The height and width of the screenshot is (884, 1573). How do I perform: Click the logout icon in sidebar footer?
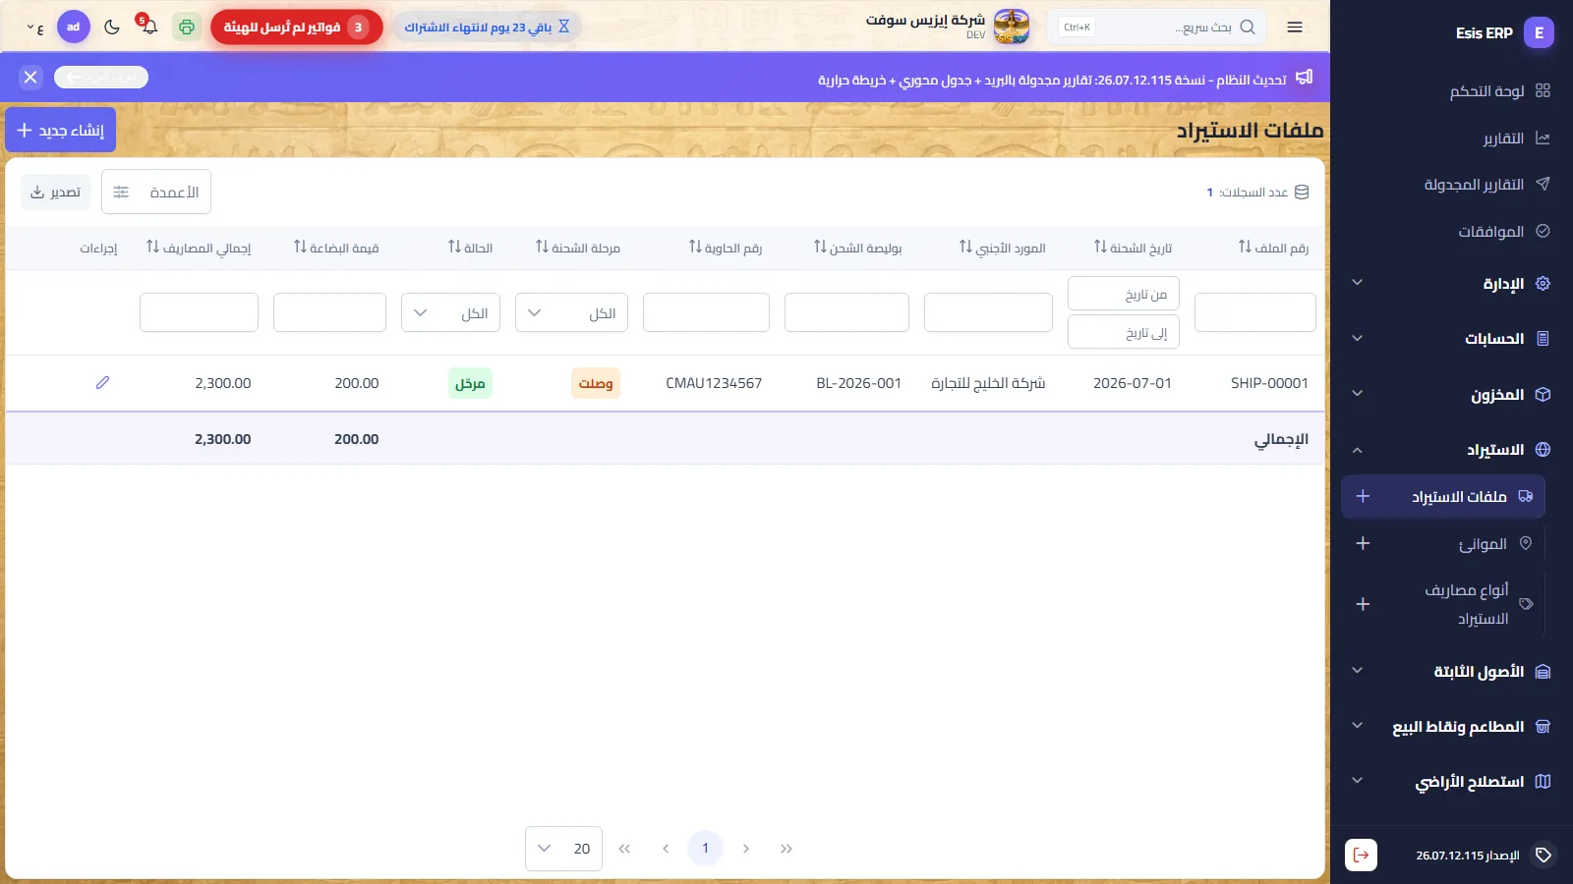(1361, 855)
